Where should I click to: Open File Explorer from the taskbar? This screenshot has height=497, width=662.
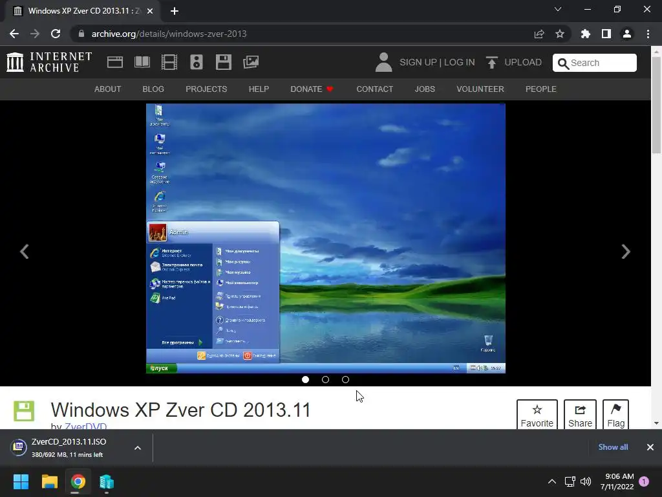[49, 481]
